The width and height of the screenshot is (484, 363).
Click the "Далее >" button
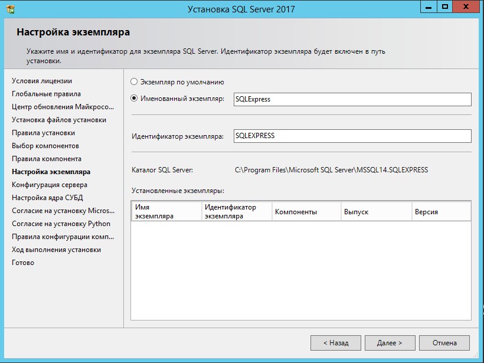click(x=390, y=342)
